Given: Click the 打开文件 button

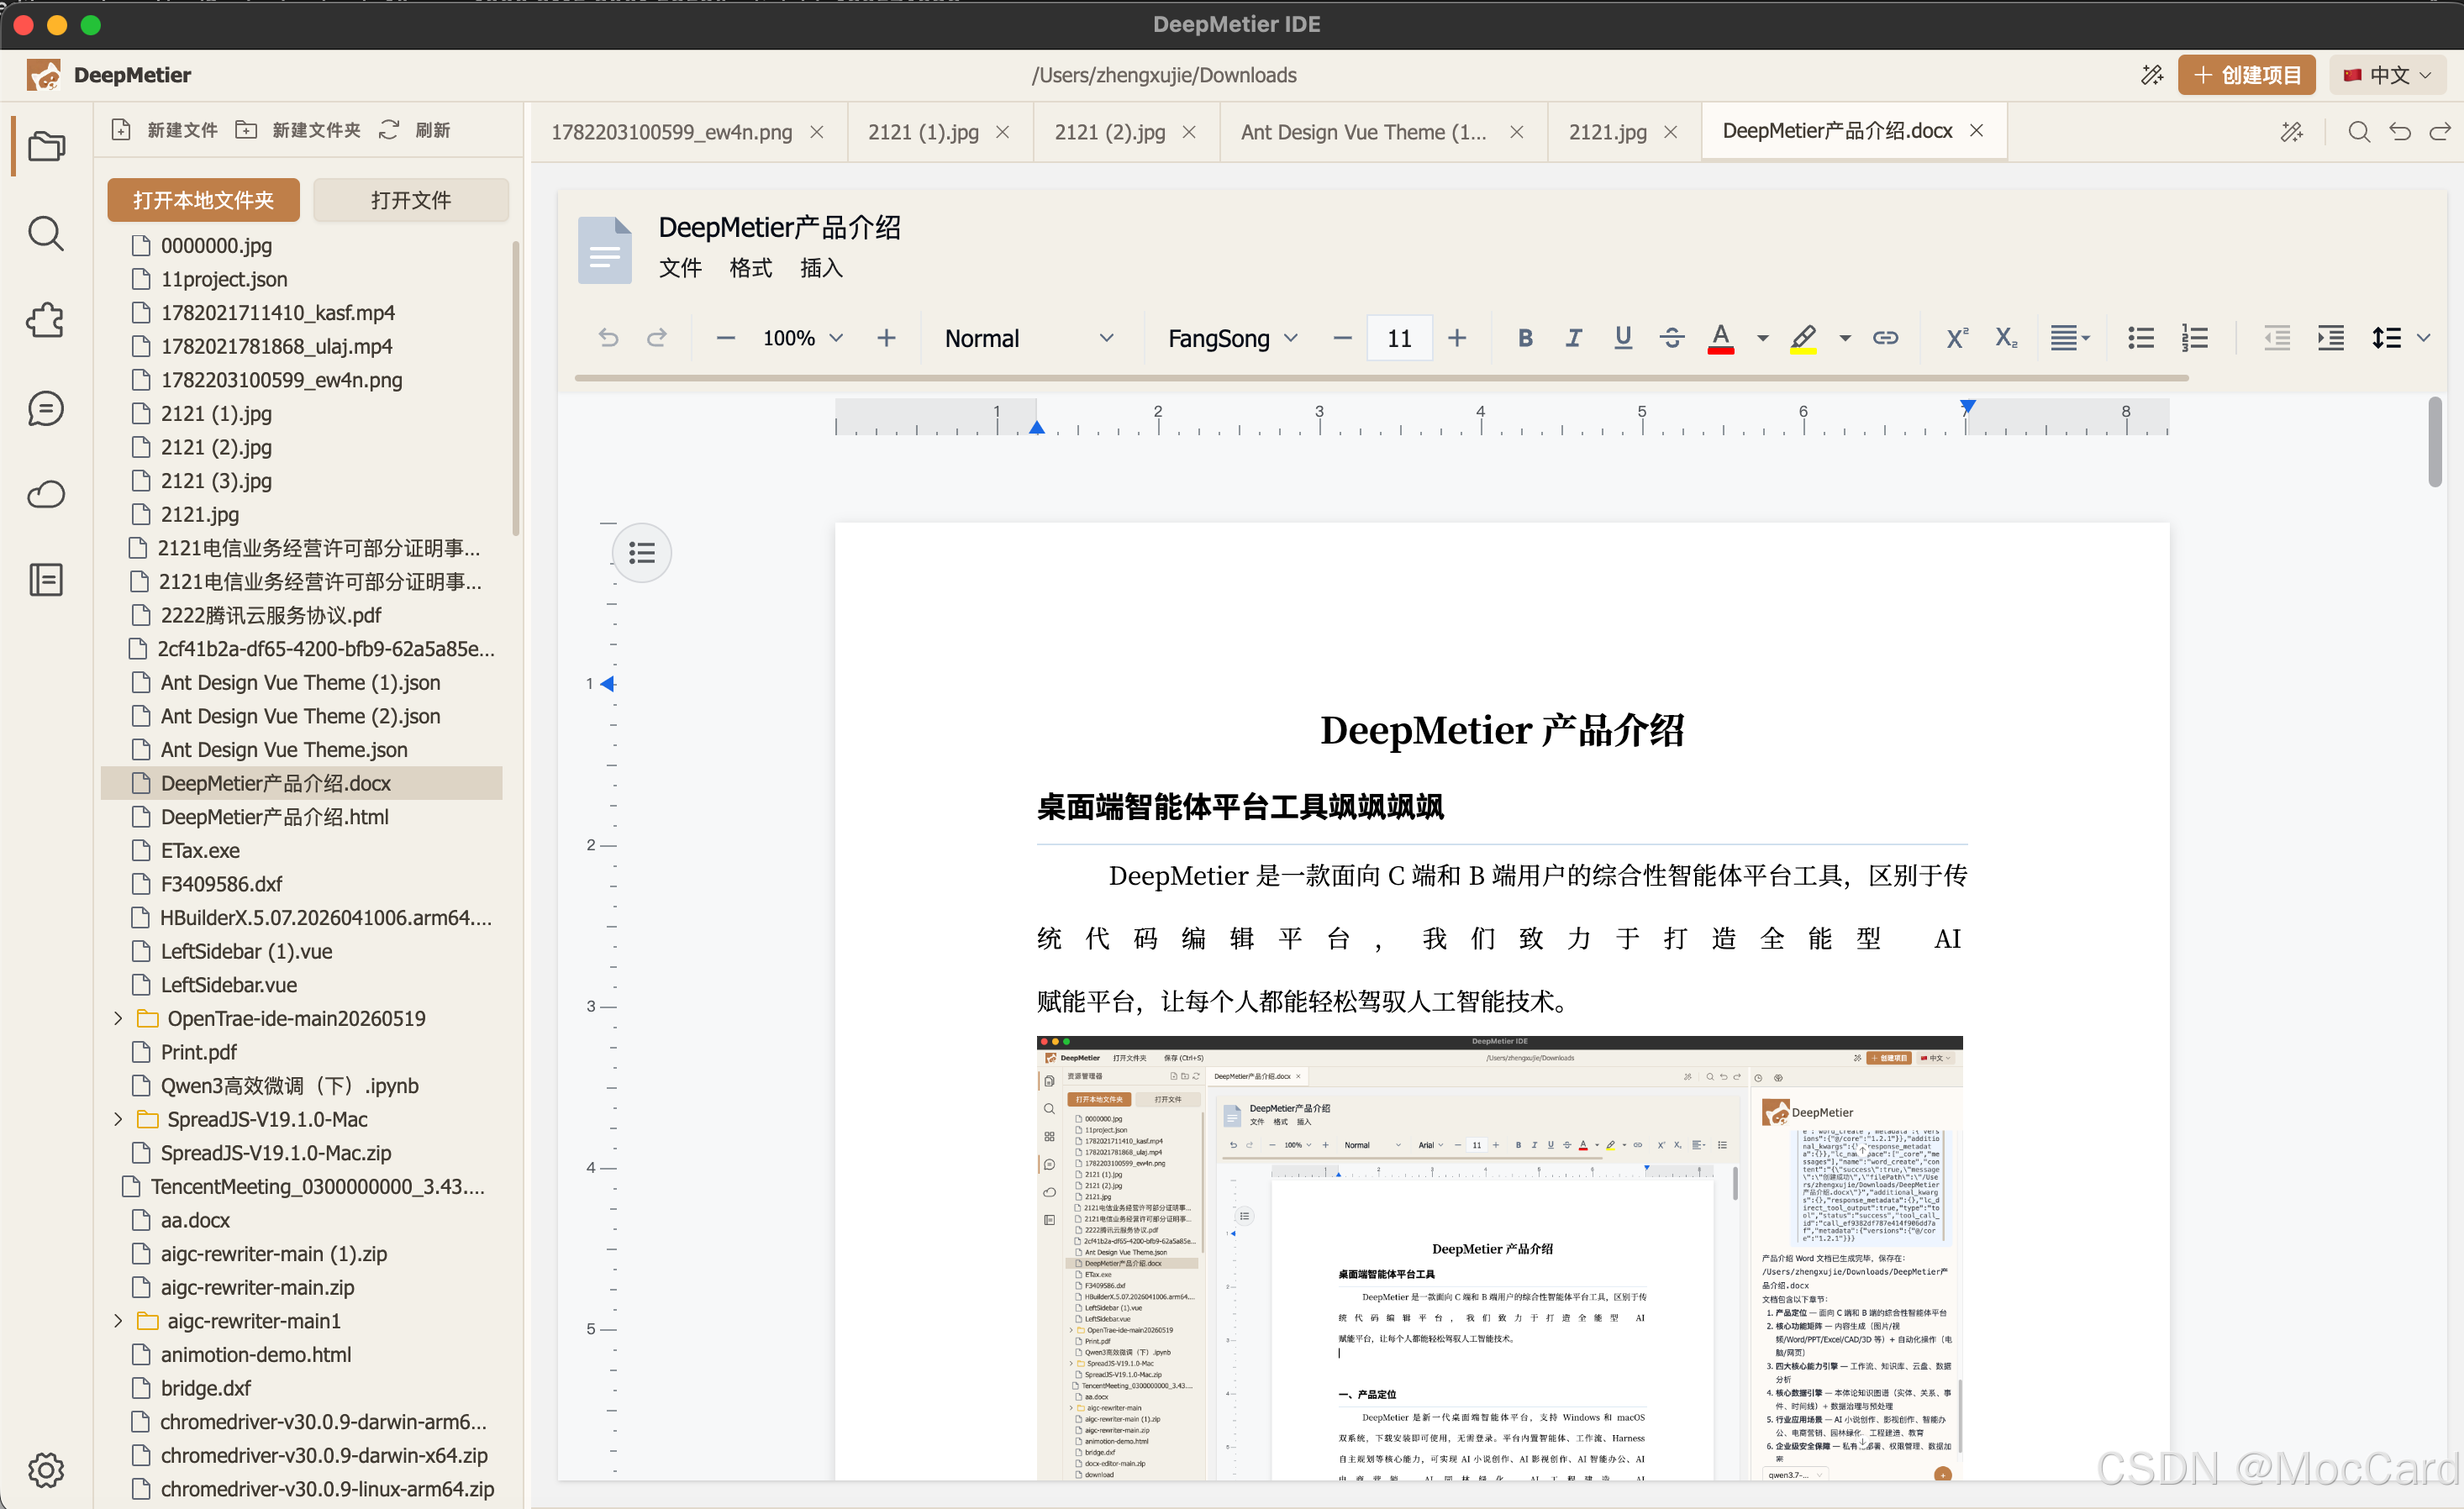Looking at the screenshot, I should click(x=411, y=200).
